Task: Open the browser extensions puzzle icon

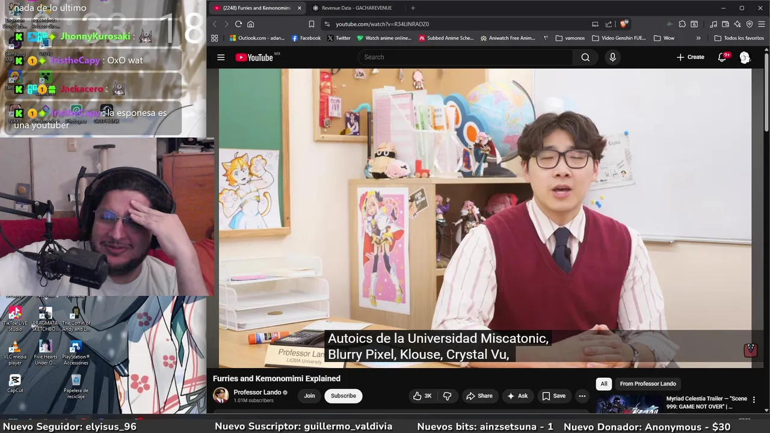Action: 682,24
